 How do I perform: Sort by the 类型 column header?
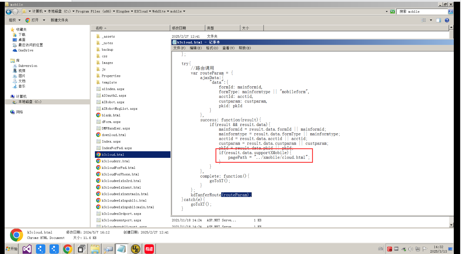222,28
